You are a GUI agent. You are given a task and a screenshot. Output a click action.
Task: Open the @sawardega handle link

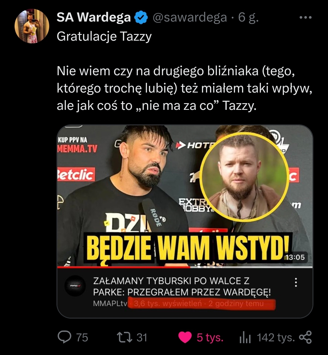[190, 17]
